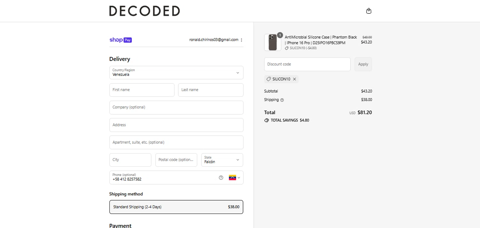Click the email ronald.chirinos03@gmail.com
The image size is (480, 228).
214,40
